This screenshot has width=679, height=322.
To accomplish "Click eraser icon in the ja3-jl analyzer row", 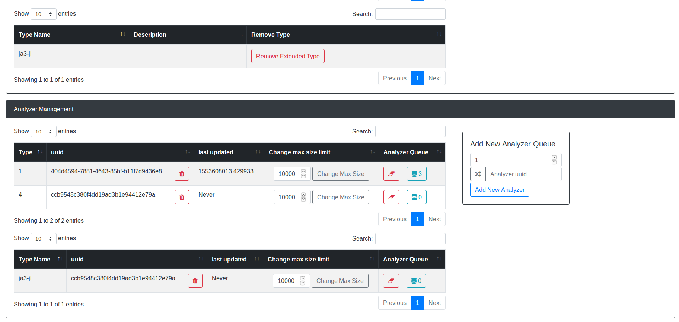I will (x=391, y=281).
